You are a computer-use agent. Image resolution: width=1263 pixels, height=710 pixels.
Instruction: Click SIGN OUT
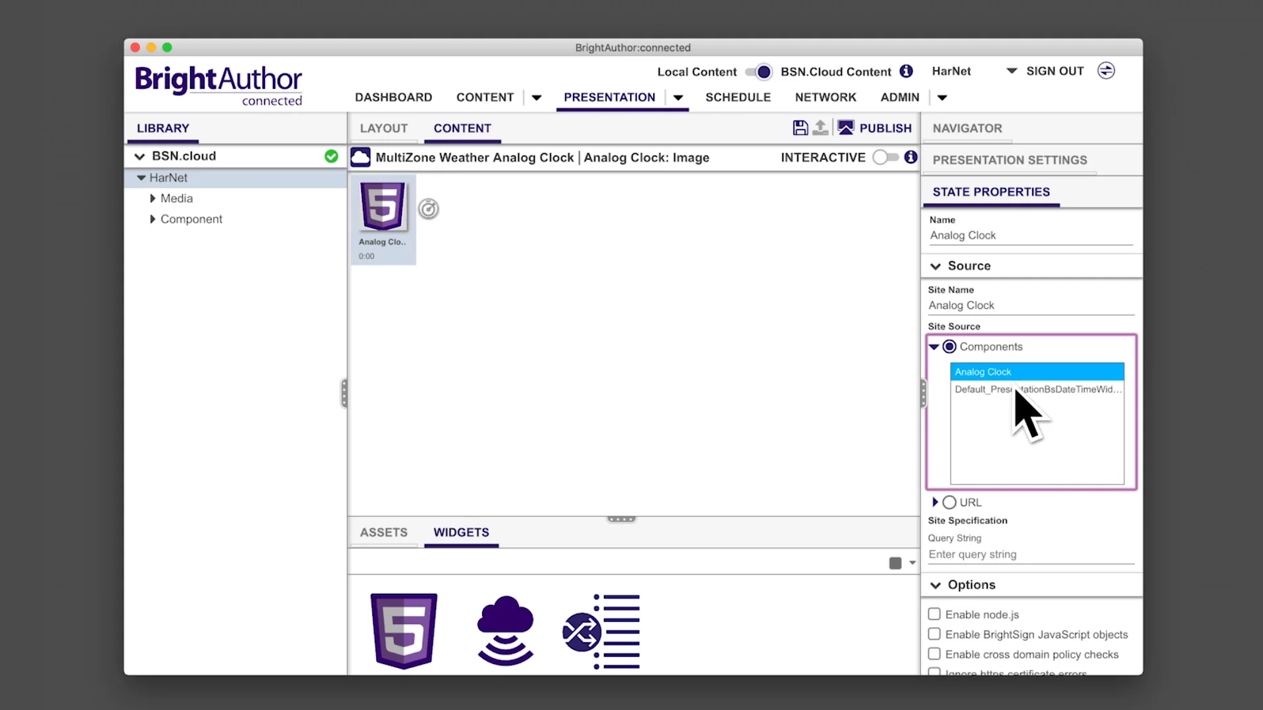(x=1055, y=71)
